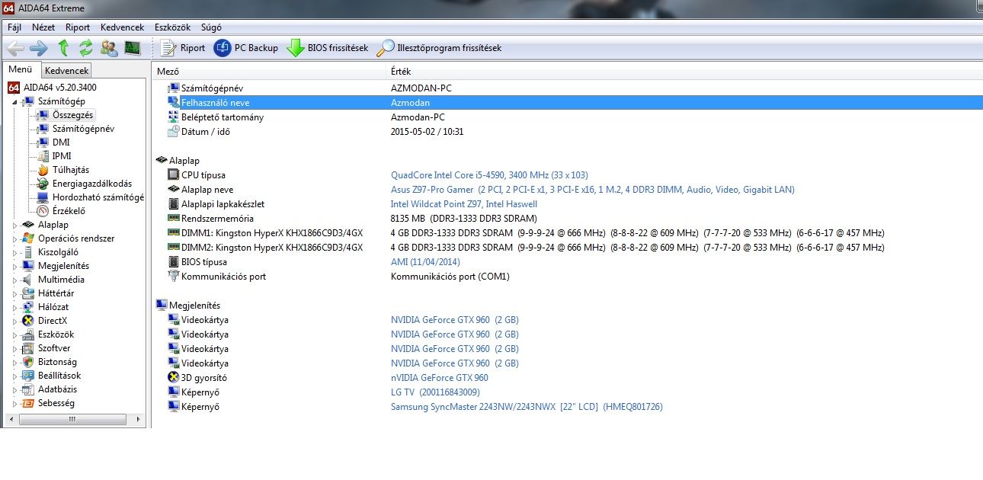Open the Fájl menu
983x480 pixels.
coord(14,27)
